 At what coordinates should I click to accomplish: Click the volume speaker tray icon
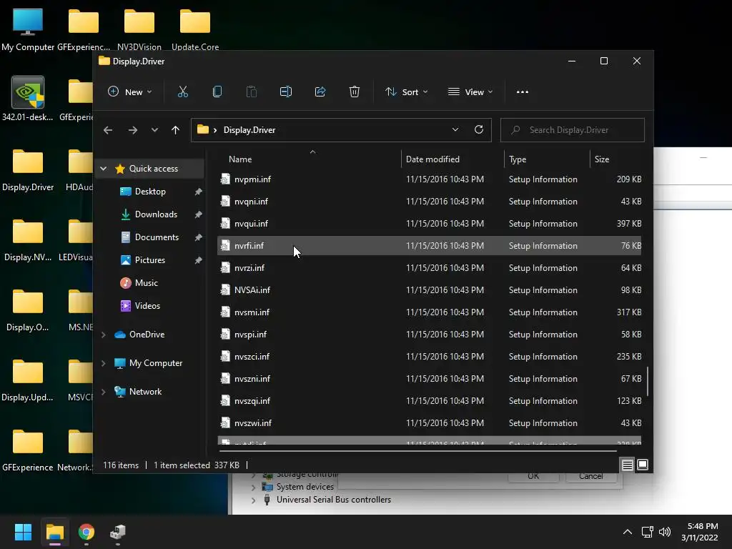(665, 532)
